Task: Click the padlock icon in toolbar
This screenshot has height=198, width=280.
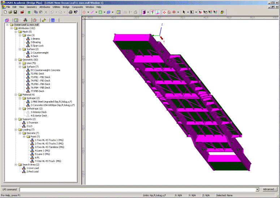Action: [x=222, y=12]
